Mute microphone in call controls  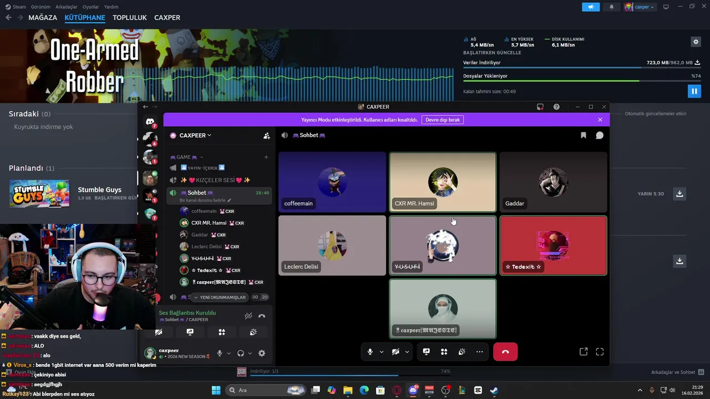pyautogui.click(x=370, y=352)
